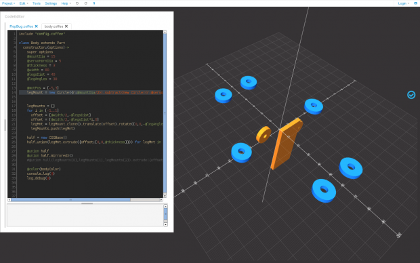Click the horizontal scrollbar right arrow
The height and width of the screenshot is (263, 420).
pyautogui.click(x=161, y=200)
